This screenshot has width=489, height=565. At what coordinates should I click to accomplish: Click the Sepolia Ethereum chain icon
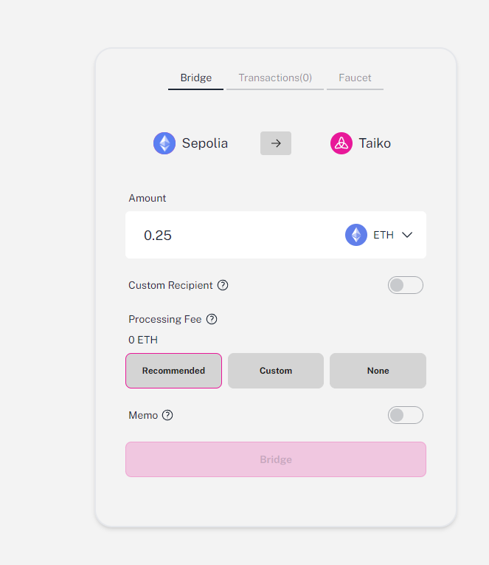[164, 143]
